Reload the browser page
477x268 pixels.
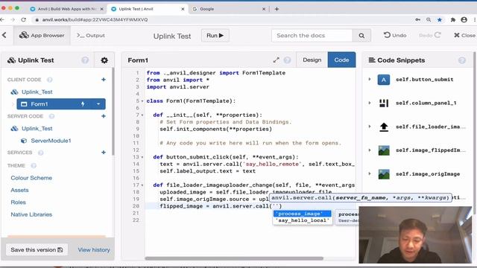click(23, 20)
